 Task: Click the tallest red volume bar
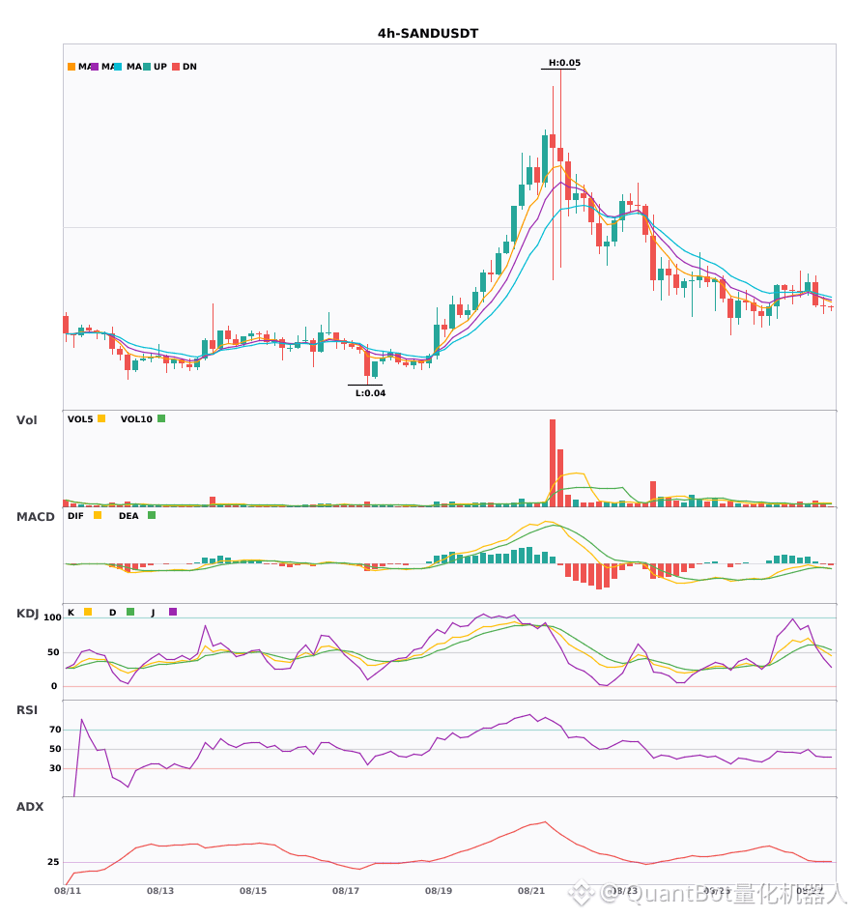click(x=553, y=463)
